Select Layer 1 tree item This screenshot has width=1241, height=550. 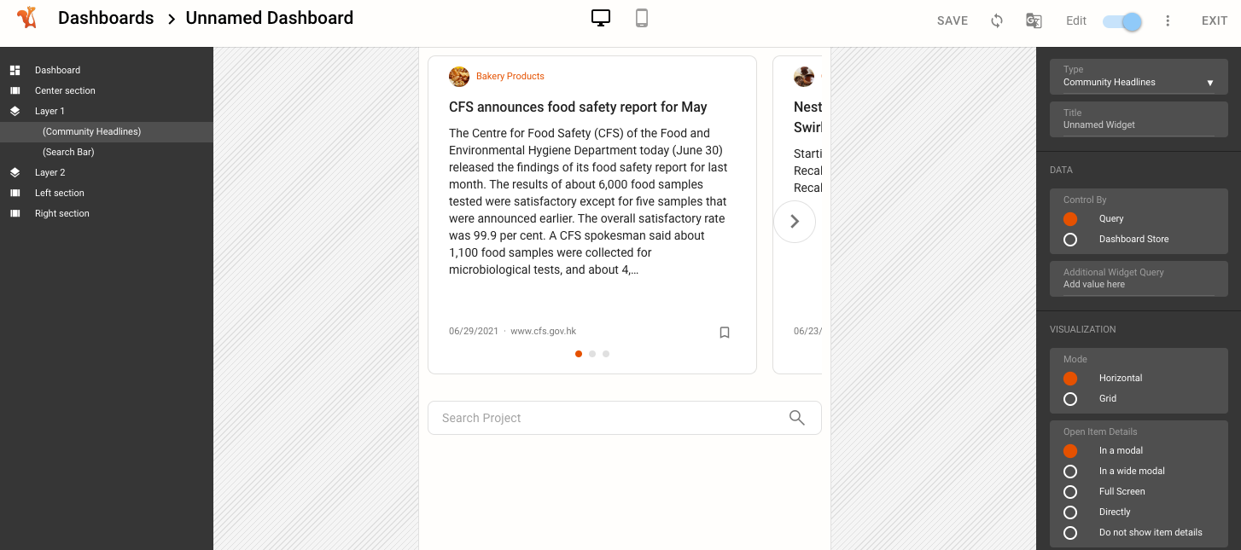click(x=107, y=111)
